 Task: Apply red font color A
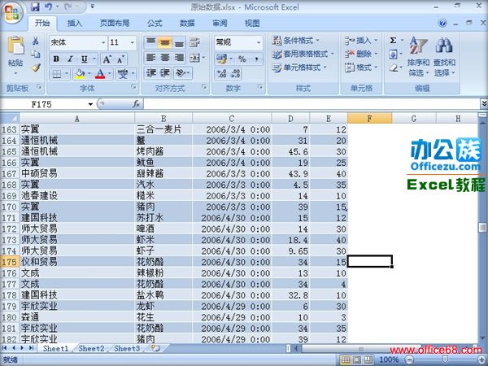[x=100, y=74]
